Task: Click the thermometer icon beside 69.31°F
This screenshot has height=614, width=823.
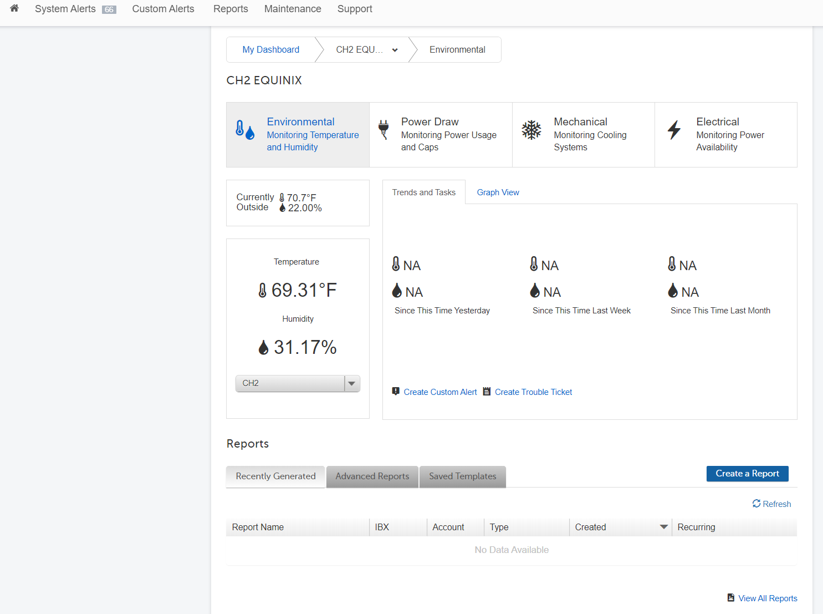Action: pyautogui.click(x=263, y=290)
